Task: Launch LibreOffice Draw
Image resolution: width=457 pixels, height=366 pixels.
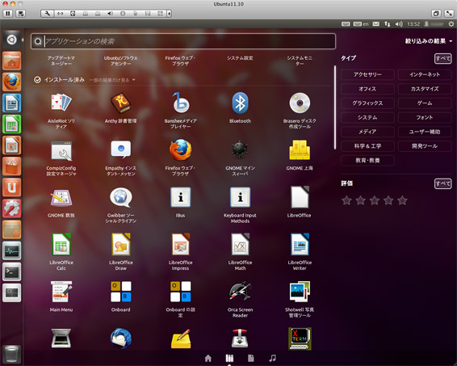Action: (x=120, y=244)
